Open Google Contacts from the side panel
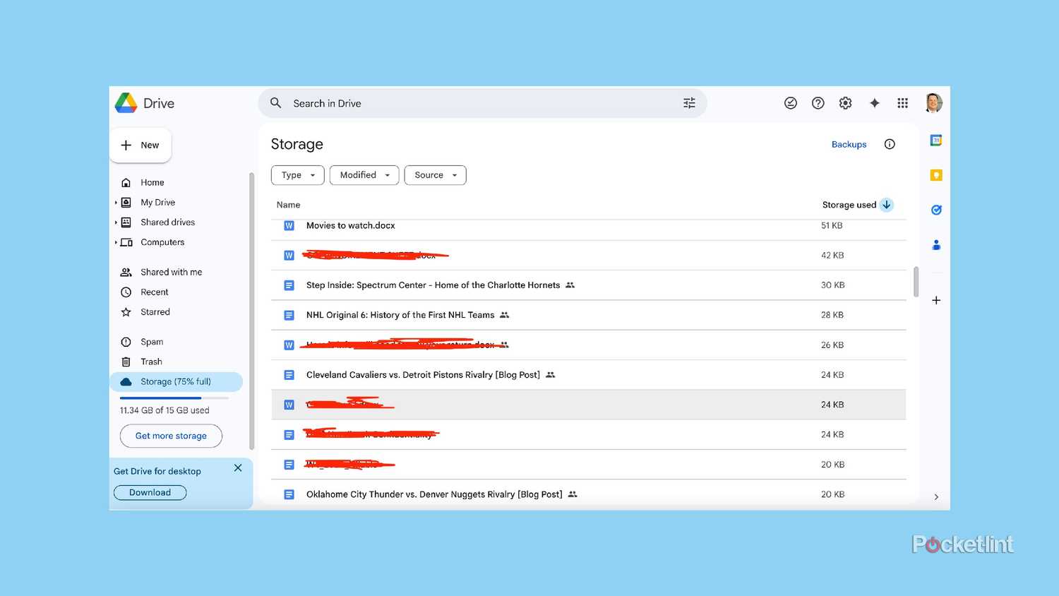This screenshot has width=1059, height=596. click(935, 245)
